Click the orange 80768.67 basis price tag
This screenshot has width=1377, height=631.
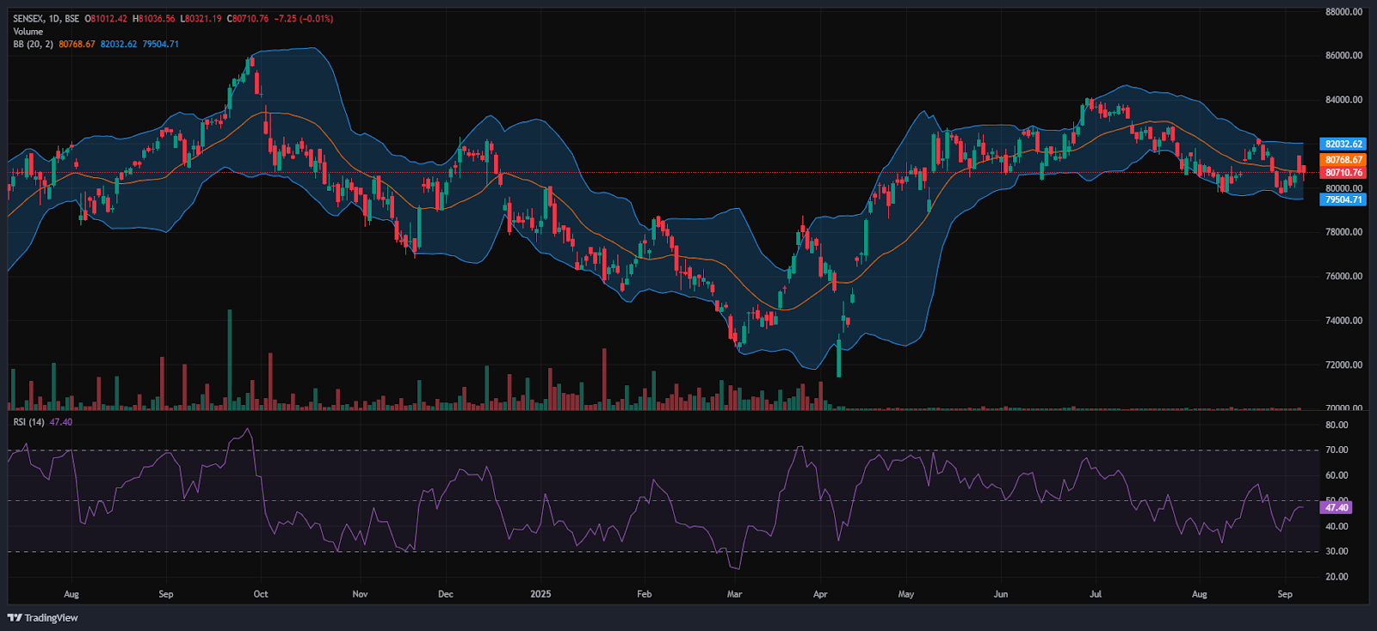click(1343, 160)
